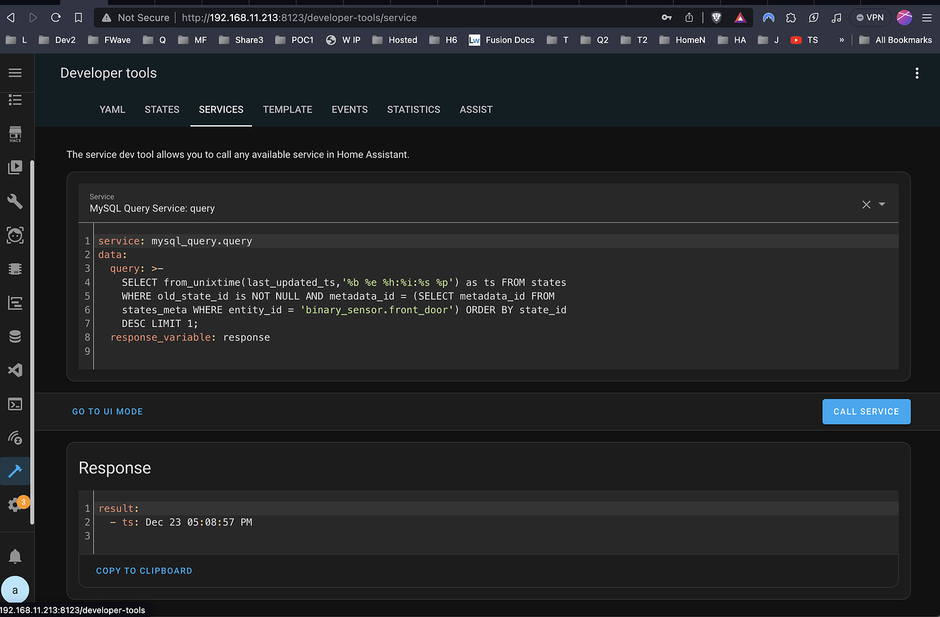Viewport: 940px width, 617px height.
Task: Open the blue arch extension icon
Action: click(768, 18)
